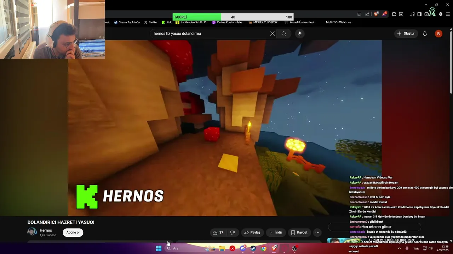
Task: Open Steam from the taskbar
Action: [253, 248]
